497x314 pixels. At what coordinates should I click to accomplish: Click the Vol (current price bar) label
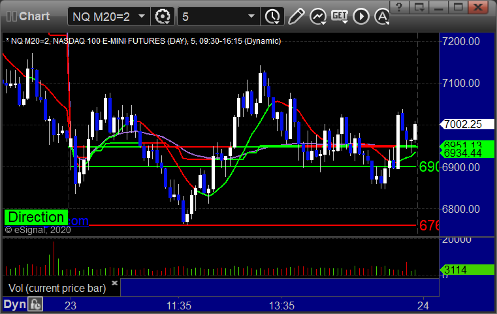point(57,289)
